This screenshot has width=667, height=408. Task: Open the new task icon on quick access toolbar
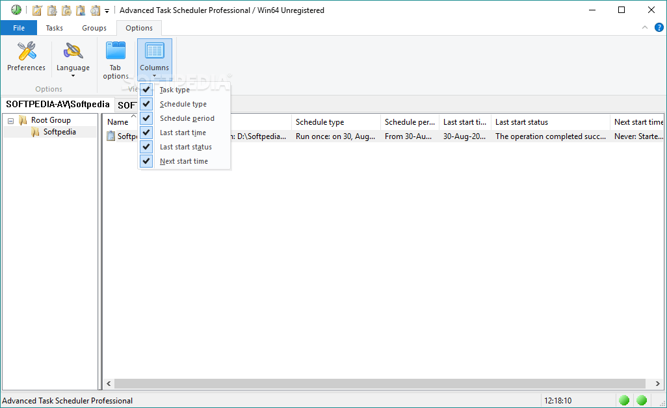[x=37, y=10]
